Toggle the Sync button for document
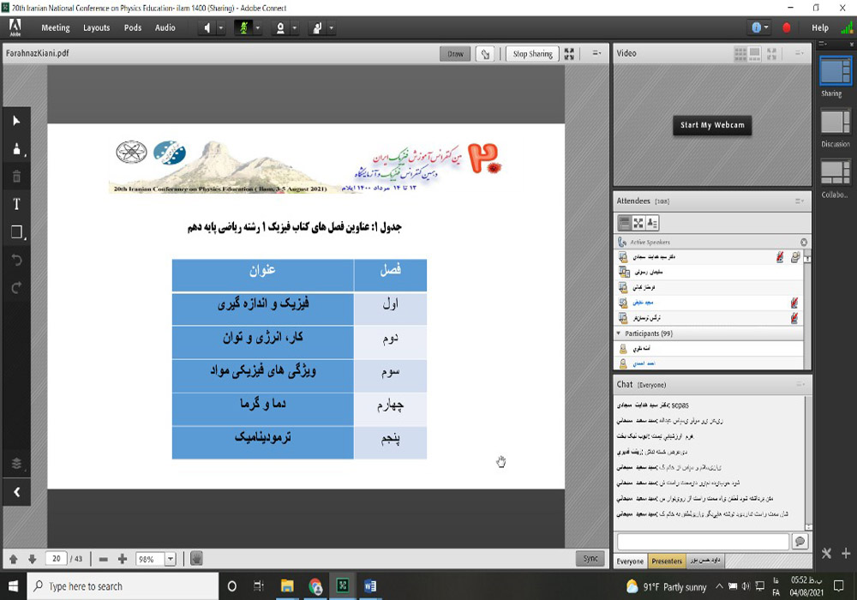This screenshot has width=857, height=600. click(x=590, y=558)
